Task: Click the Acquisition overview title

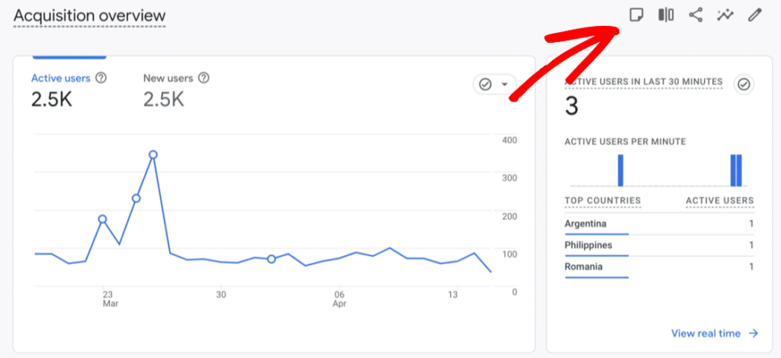Action: pyautogui.click(x=89, y=16)
